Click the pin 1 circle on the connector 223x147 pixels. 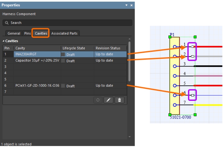coord(175,46)
